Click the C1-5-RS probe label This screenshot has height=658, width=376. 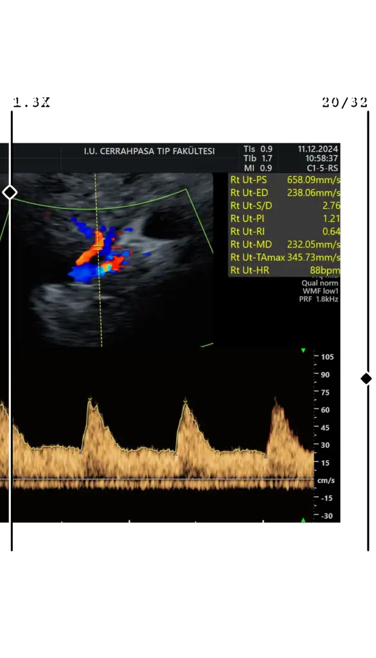(322, 168)
